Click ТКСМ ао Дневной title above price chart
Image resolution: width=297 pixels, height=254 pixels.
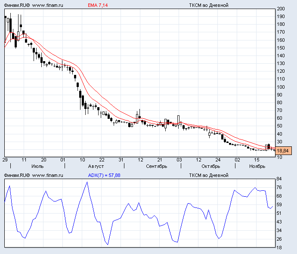point(208,5)
